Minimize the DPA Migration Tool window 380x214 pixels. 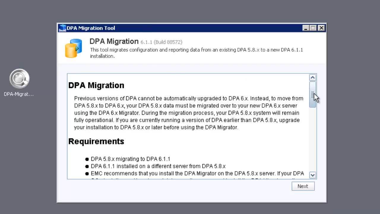306,28
